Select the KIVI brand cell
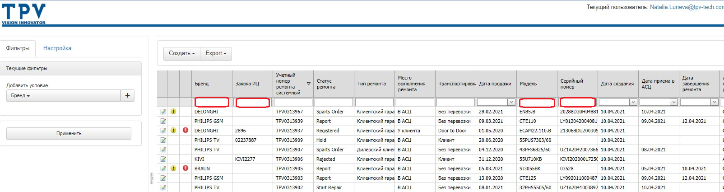The image size is (724, 192). click(x=212, y=159)
